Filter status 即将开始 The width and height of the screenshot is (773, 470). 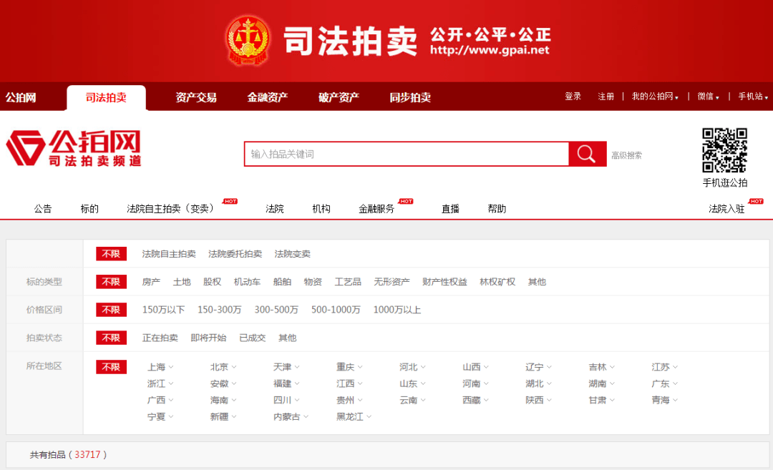point(208,338)
